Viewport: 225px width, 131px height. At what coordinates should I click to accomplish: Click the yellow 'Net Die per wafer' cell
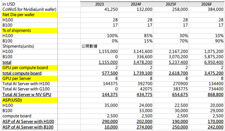point(18,15)
